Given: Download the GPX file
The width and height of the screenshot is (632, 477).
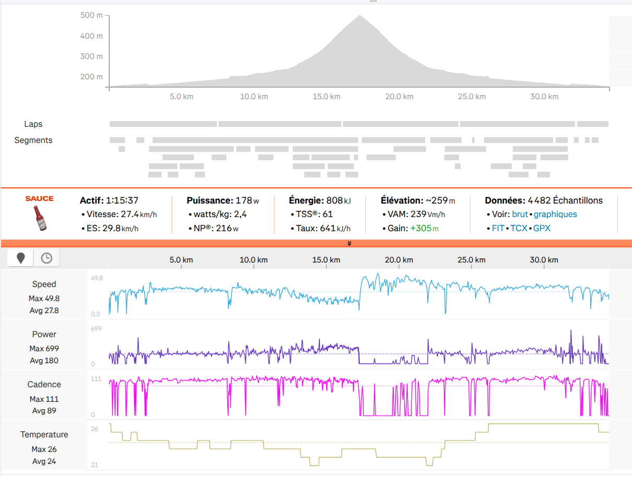Looking at the screenshot, I should pos(542,229).
